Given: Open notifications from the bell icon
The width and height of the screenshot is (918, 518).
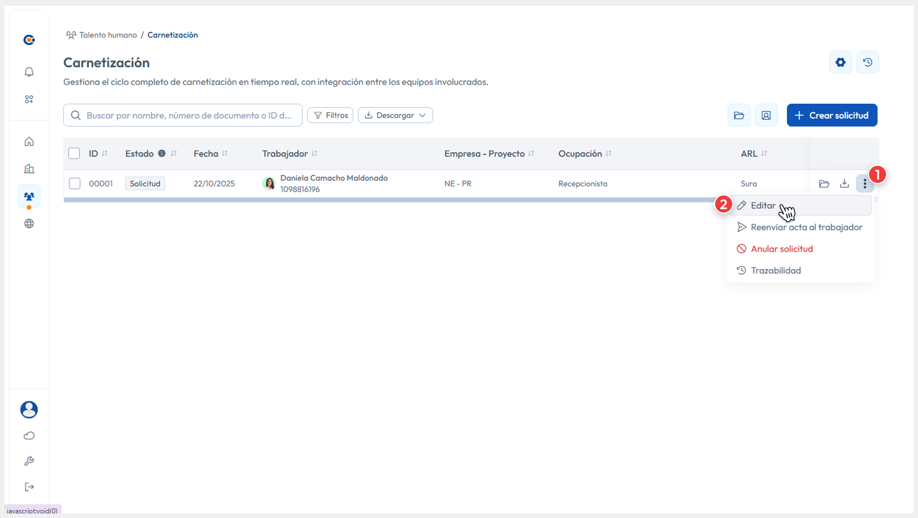Looking at the screenshot, I should [x=28, y=72].
